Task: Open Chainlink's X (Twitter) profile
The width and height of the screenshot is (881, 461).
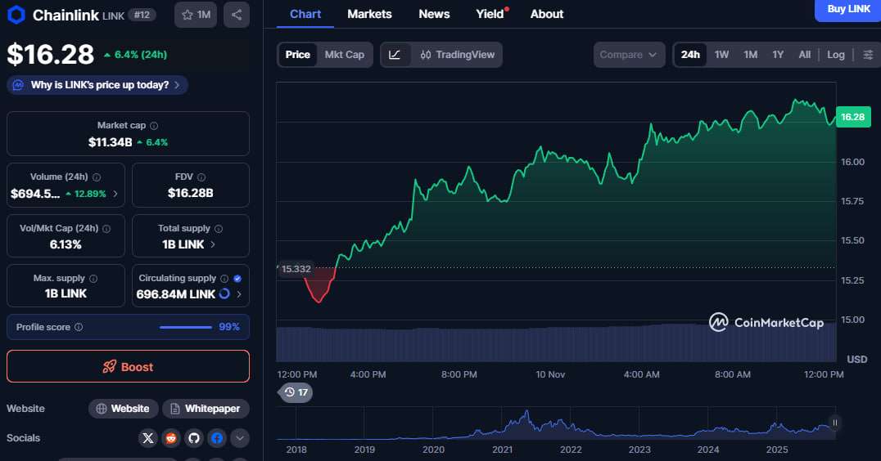Action: pos(147,438)
